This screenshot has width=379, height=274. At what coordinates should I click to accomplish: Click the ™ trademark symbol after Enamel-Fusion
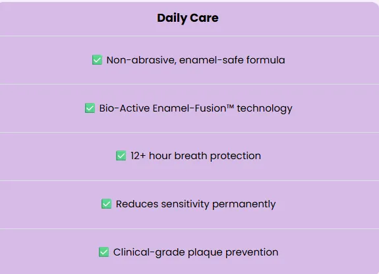coord(230,106)
